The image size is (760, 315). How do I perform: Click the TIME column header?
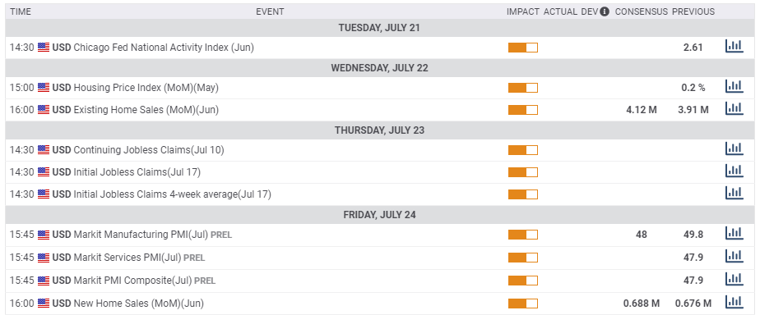click(21, 11)
